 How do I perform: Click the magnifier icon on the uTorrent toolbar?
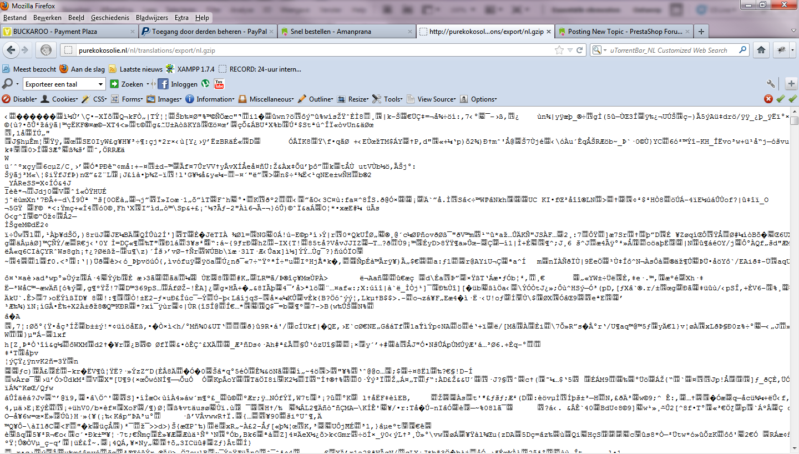pyautogui.click(x=7, y=84)
